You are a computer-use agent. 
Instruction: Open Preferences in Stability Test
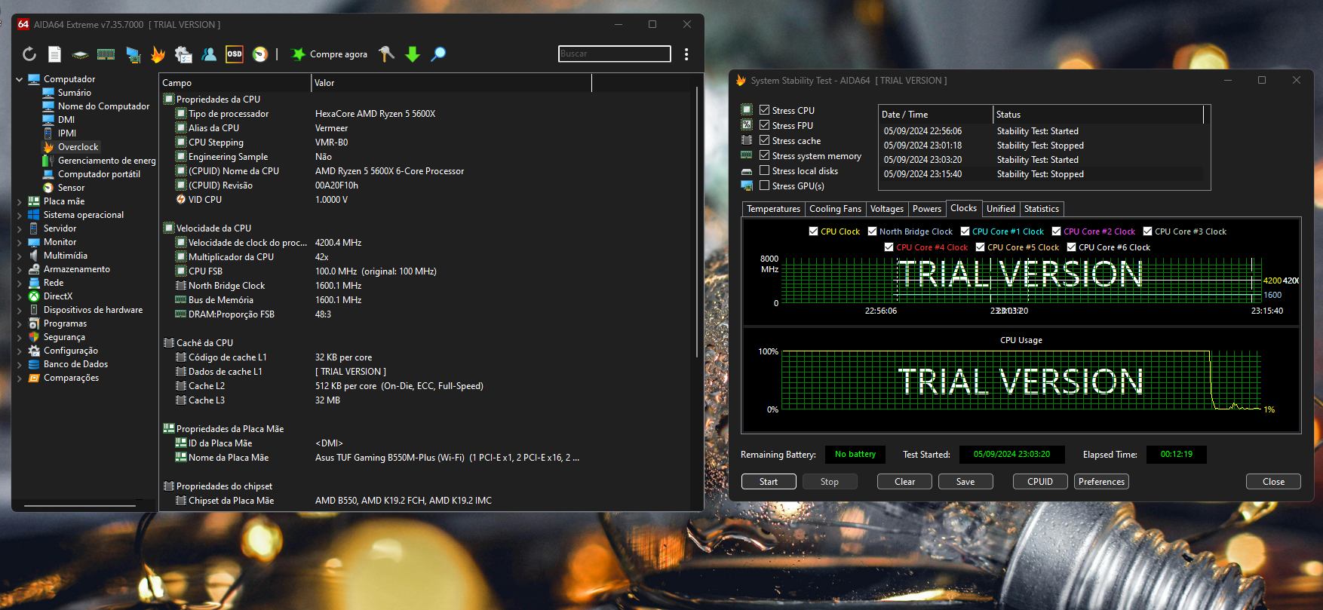1101,482
